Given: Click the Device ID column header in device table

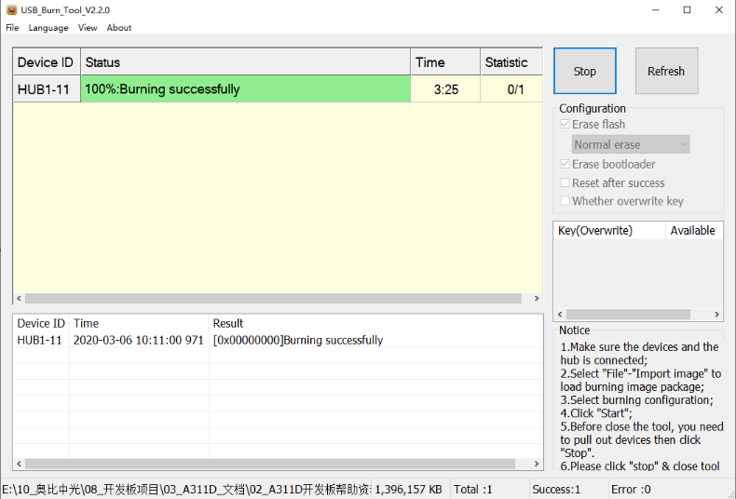Looking at the screenshot, I should 47,62.
